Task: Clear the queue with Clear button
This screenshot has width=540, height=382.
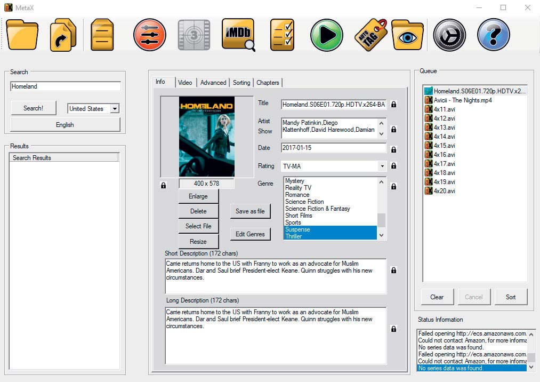Action: (x=437, y=297)
